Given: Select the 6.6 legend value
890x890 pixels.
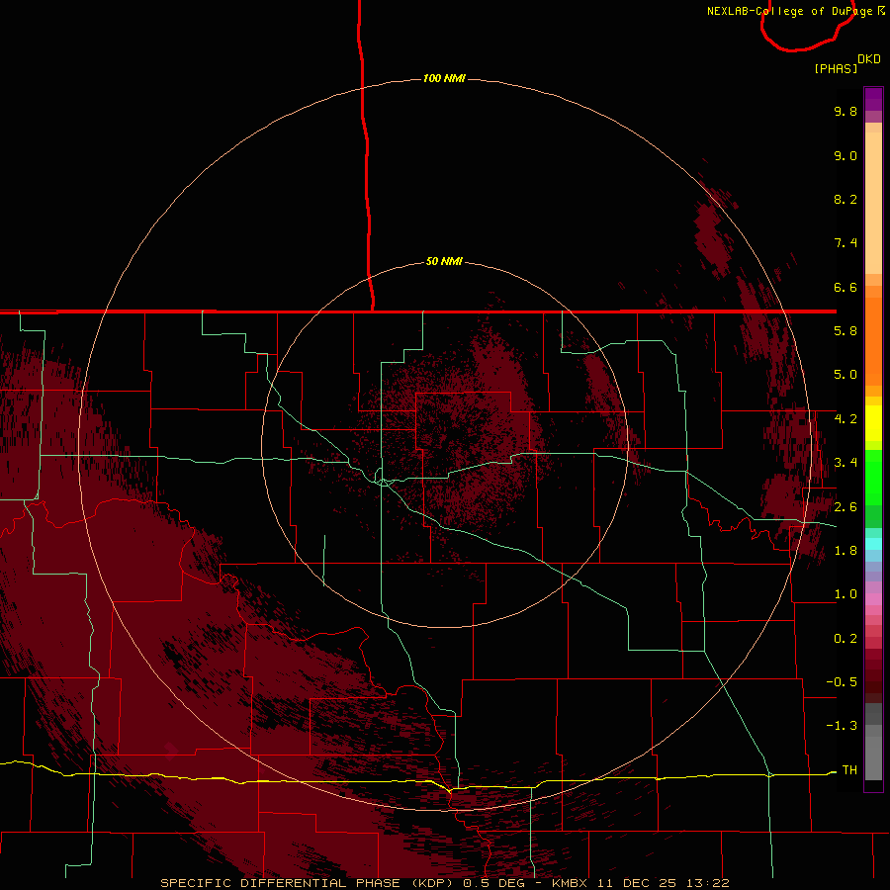Looking at the screenshot, I should tap(845, 287).
